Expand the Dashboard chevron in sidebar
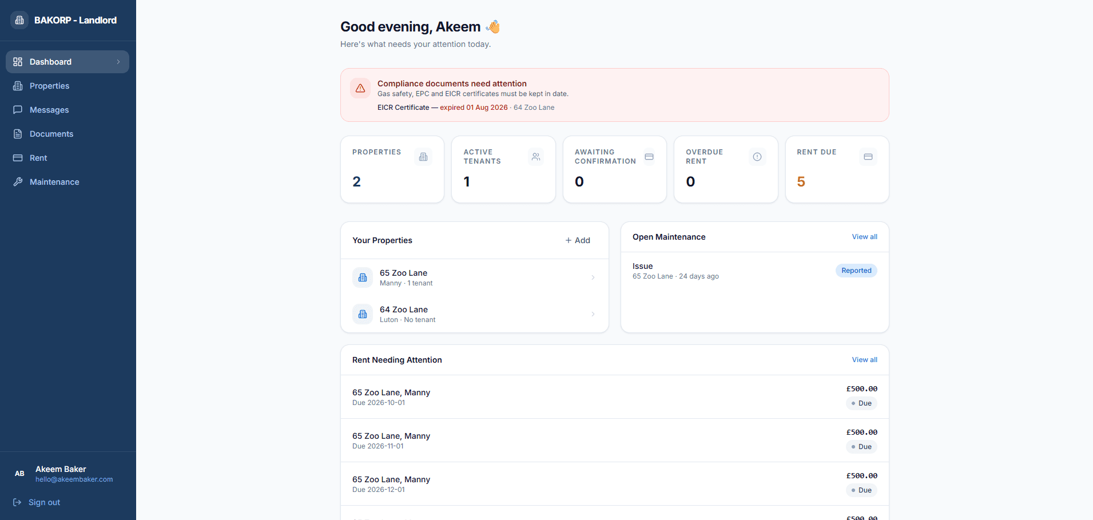The width and height of the screenshot is (1093, 520). coord(118,62)
